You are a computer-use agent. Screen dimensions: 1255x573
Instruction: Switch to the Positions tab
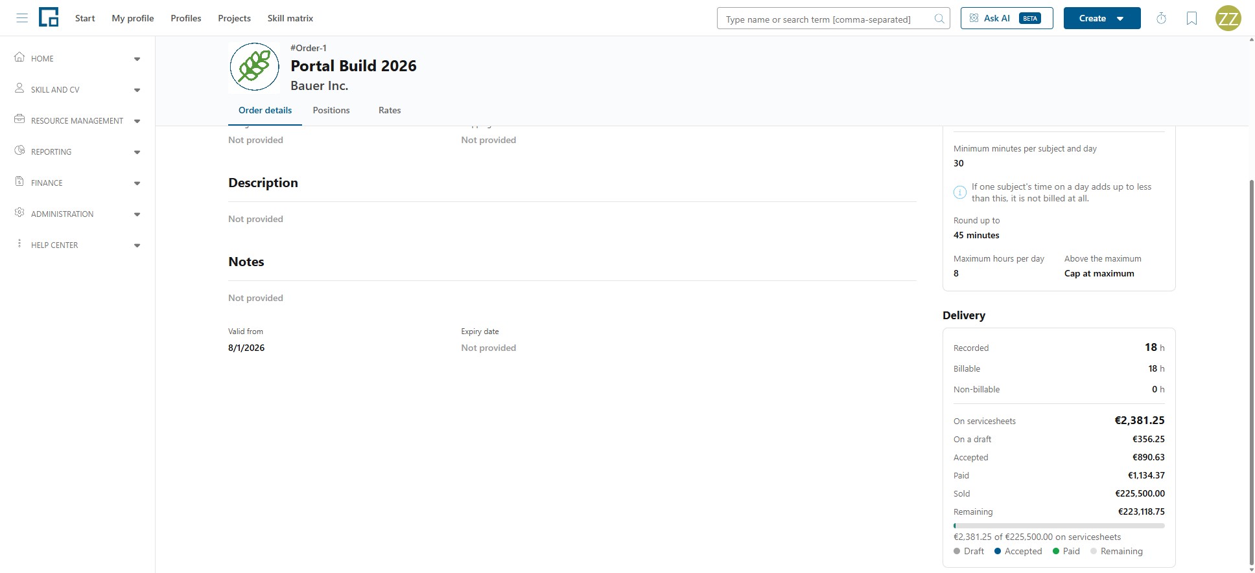[331, 110]
